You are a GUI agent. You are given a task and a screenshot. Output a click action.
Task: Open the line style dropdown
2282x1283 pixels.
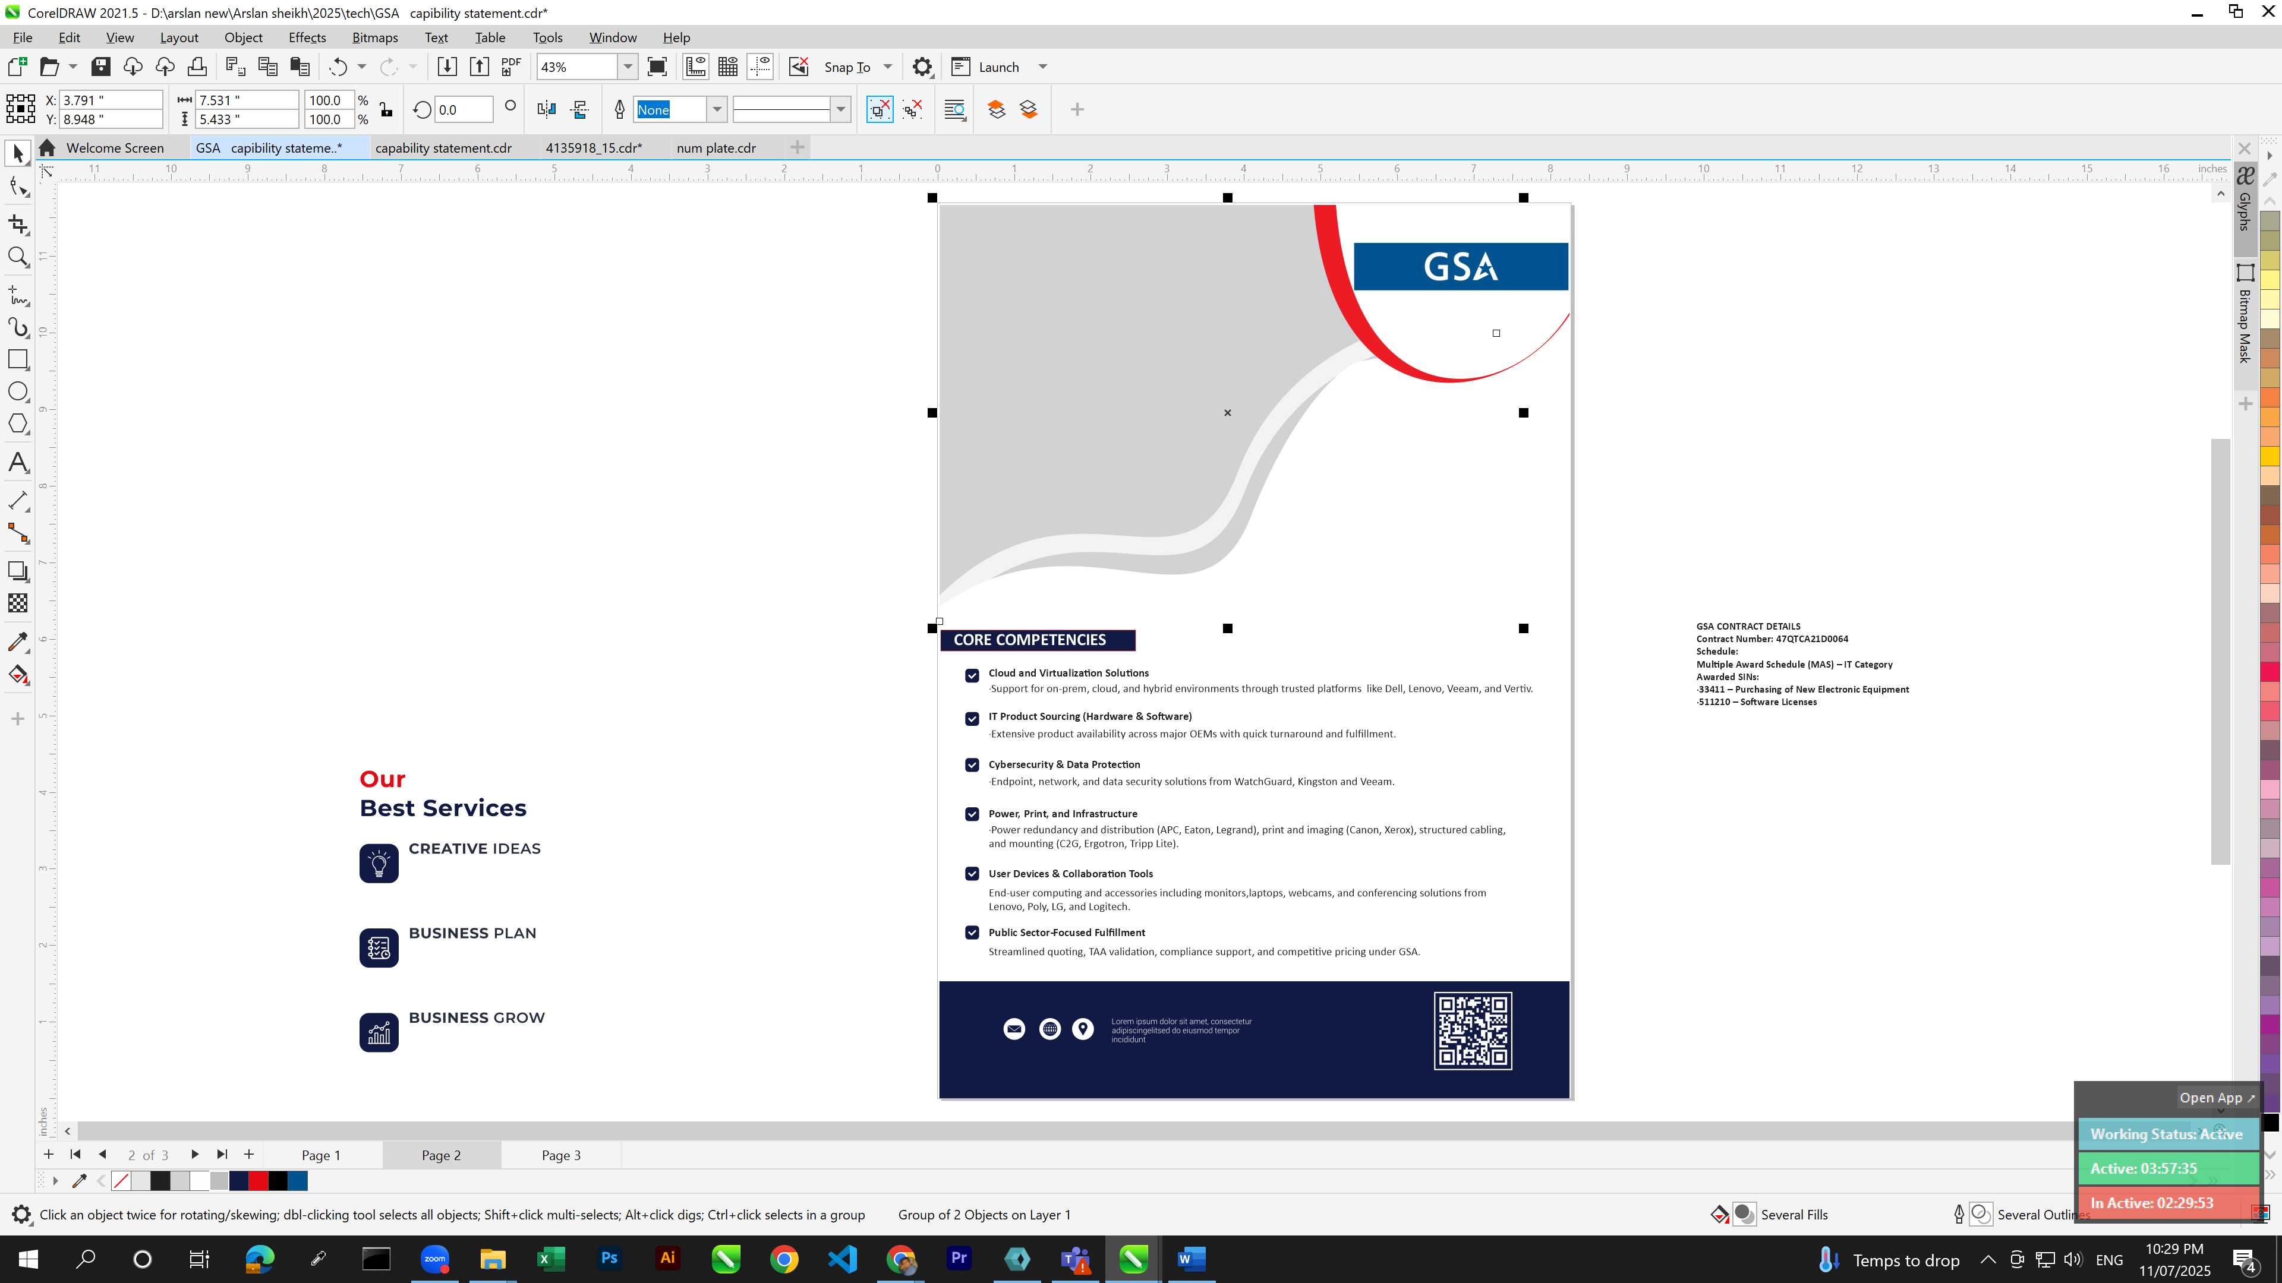(841, 110)
